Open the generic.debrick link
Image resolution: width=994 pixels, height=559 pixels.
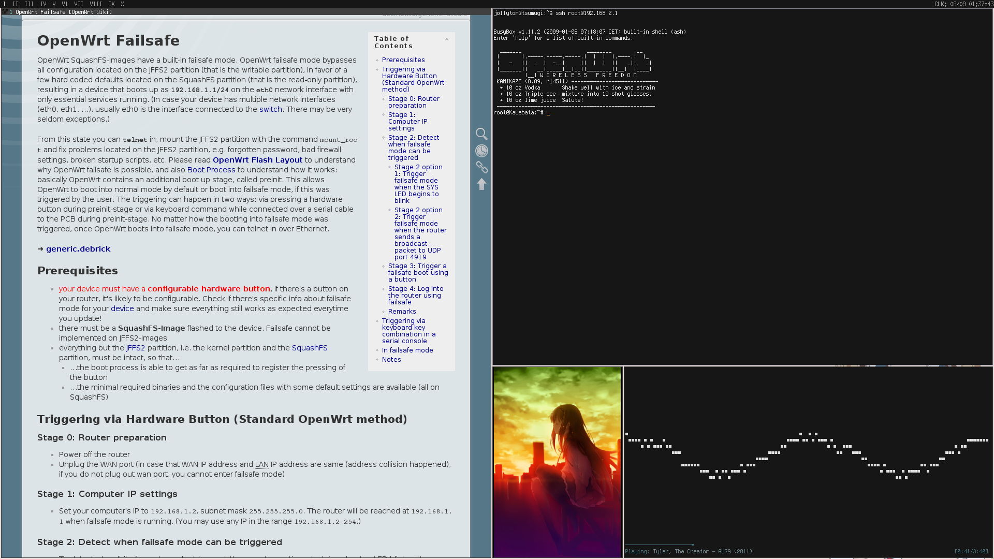click(x=78, y=249)
